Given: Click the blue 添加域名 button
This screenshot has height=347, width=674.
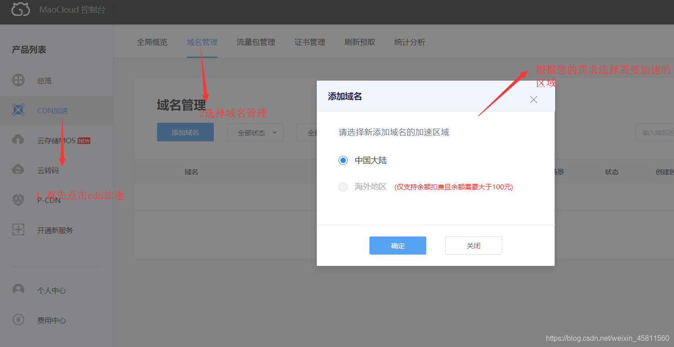Looking at the screenshot, I should point(185,132).
